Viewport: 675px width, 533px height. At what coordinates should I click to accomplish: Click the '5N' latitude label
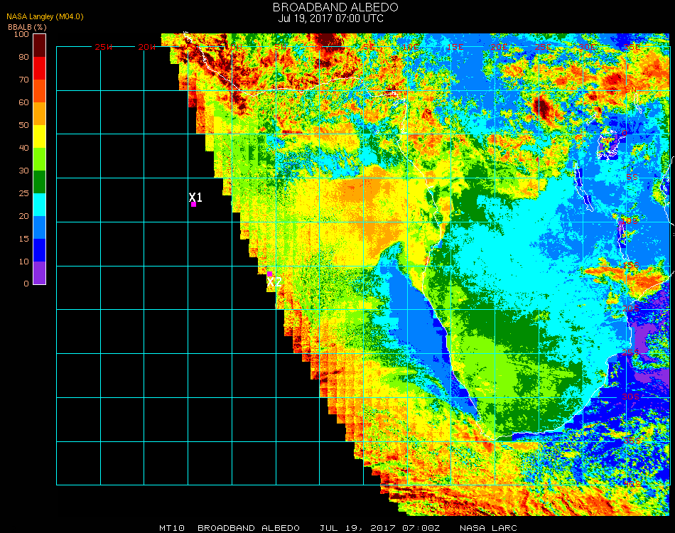631,90
